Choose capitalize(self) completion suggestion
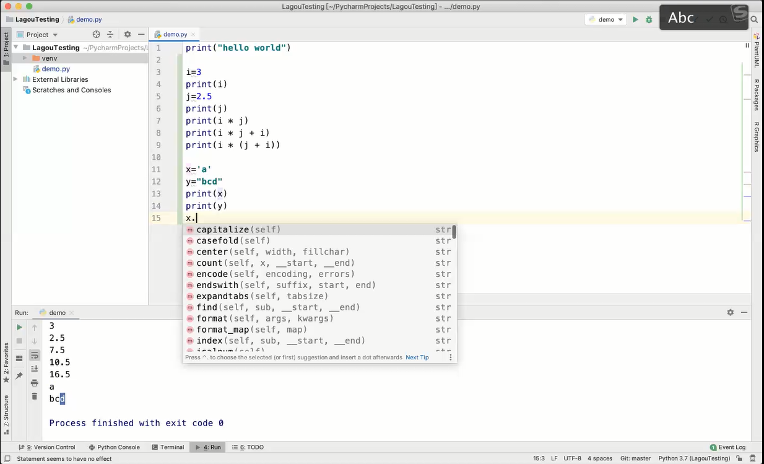 coord(319,230)
